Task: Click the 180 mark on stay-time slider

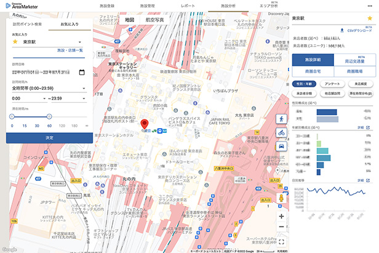Action: tap(74, 126)
